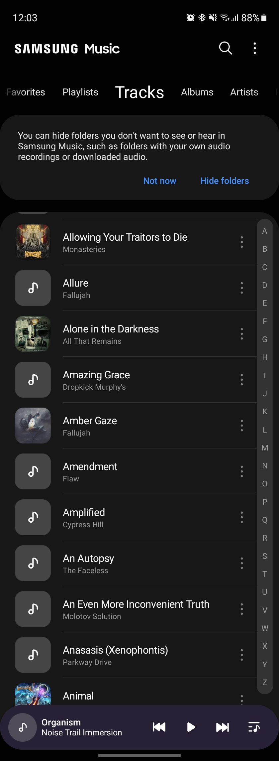Screen dimensions: 279x761
Task: Tap the music note icon for Amplified
Action: click(33, 517)
